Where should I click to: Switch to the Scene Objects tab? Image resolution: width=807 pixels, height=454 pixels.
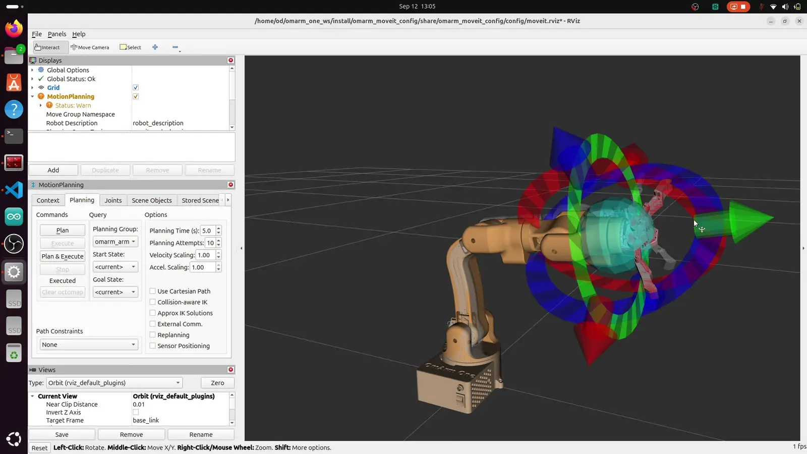click(x=152, y=200)
